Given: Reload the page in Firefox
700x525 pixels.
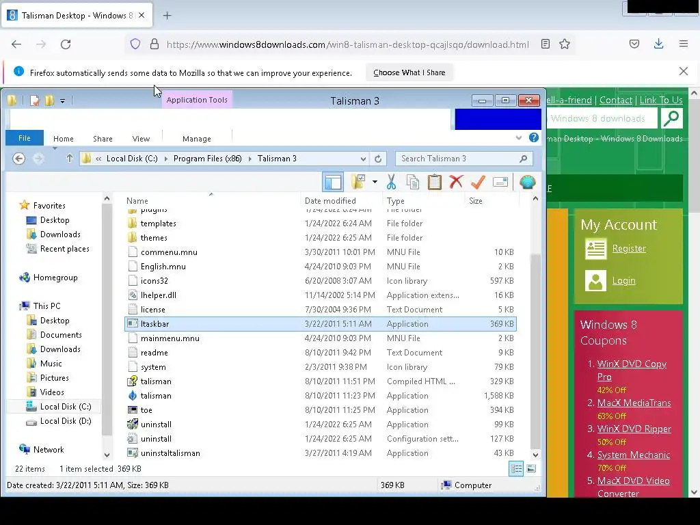Looking at the screenshot, I should pos(66,44).
